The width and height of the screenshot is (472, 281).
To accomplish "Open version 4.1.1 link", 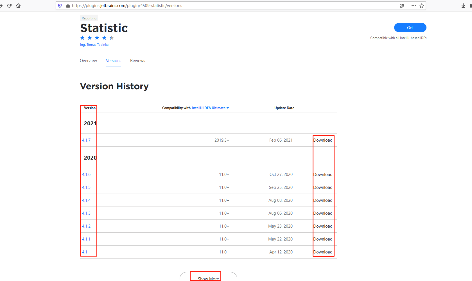I will (86, 239).
